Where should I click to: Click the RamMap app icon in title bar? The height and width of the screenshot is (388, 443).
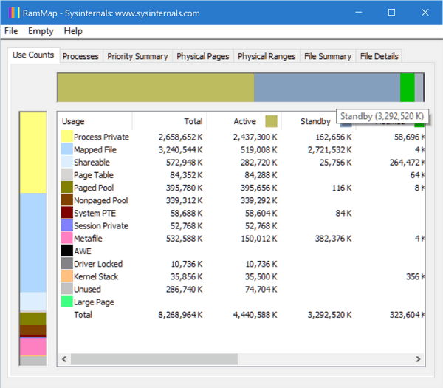[x=14, y=13]
